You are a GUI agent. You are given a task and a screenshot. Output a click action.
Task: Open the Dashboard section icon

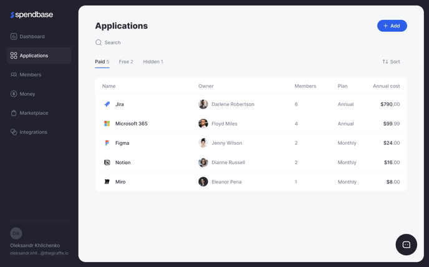(14, 36)
